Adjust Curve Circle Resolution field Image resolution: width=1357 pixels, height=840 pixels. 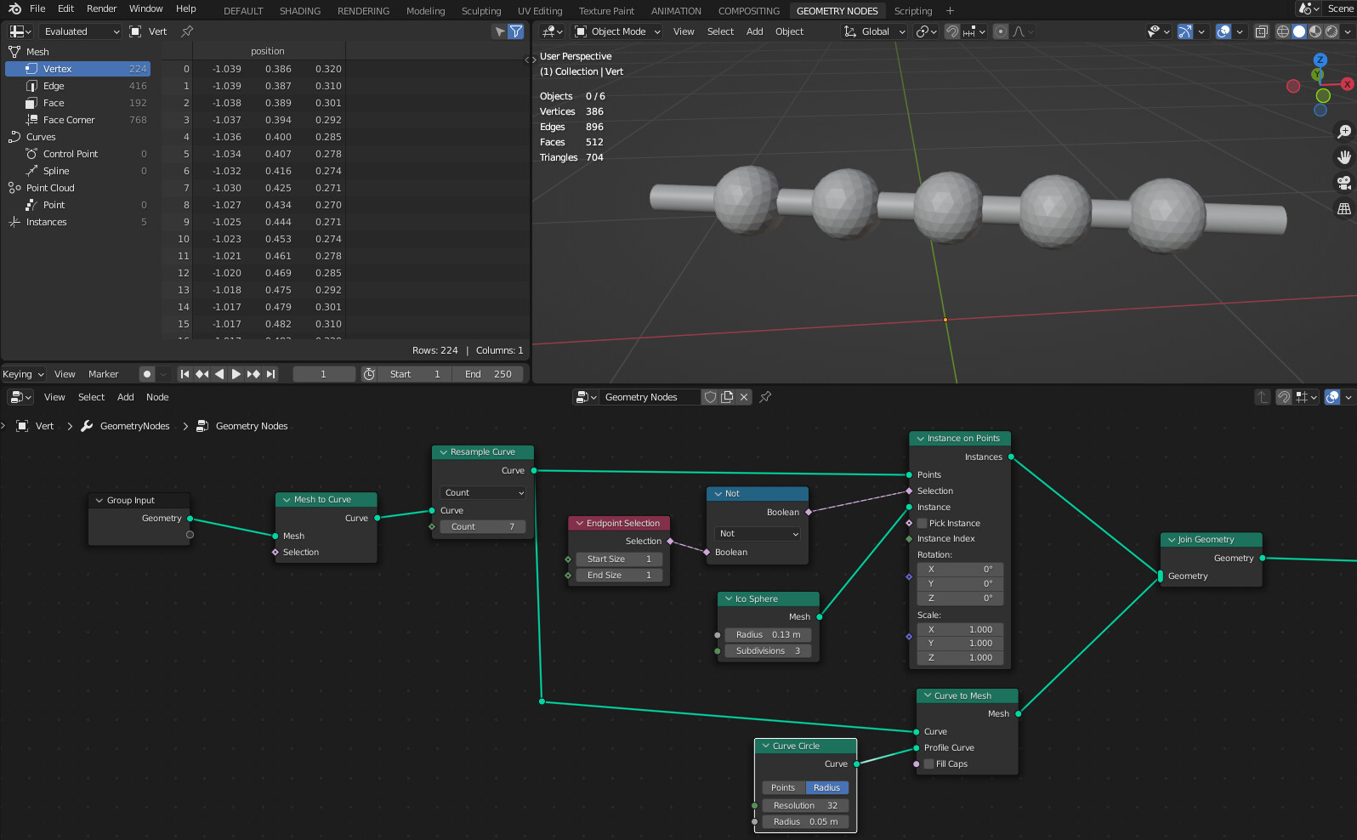tap(805, 806)
